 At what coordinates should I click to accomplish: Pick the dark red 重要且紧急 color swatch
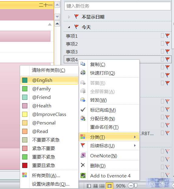(25, 165)
